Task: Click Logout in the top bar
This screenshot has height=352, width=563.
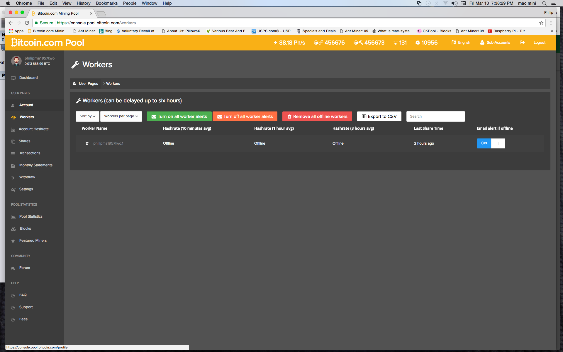Action: pyautogui.click(x=540, y=43)
